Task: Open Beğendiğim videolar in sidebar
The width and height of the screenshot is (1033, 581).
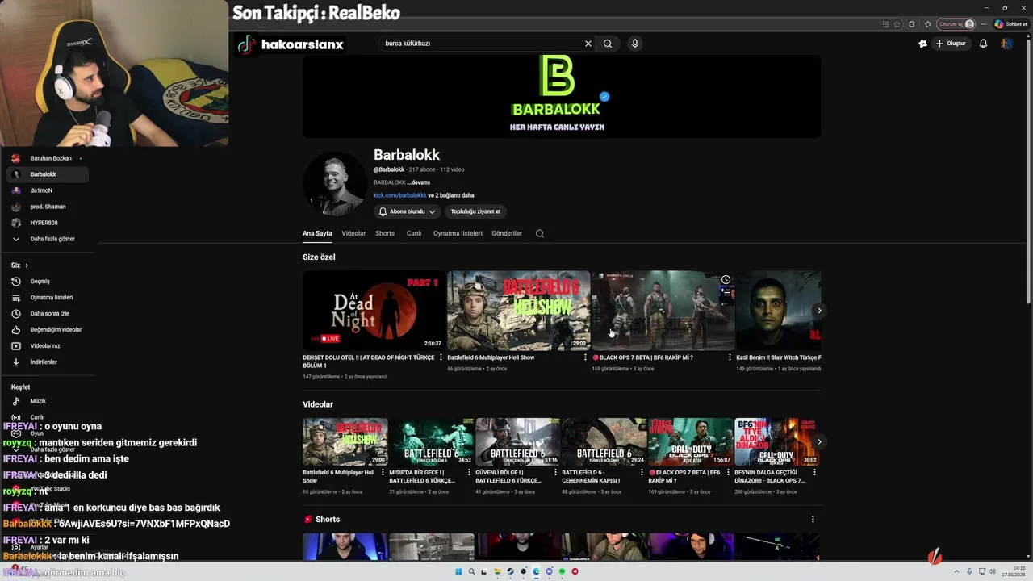Action: pyautogui.click(x=47, y=330)
